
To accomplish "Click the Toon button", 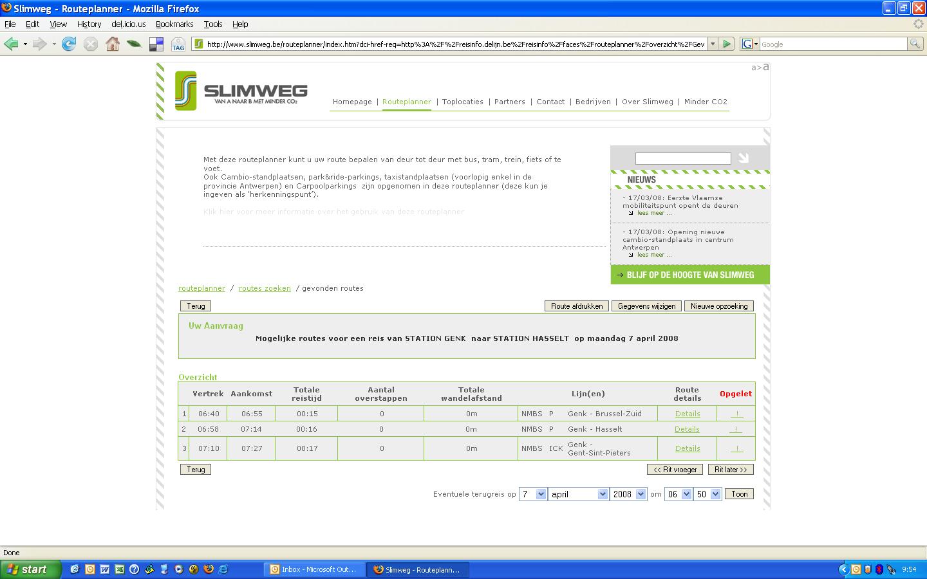I will coord(740,494).
